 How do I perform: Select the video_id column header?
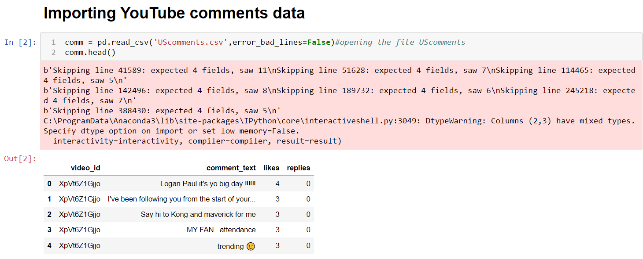(x=85, y=168)
